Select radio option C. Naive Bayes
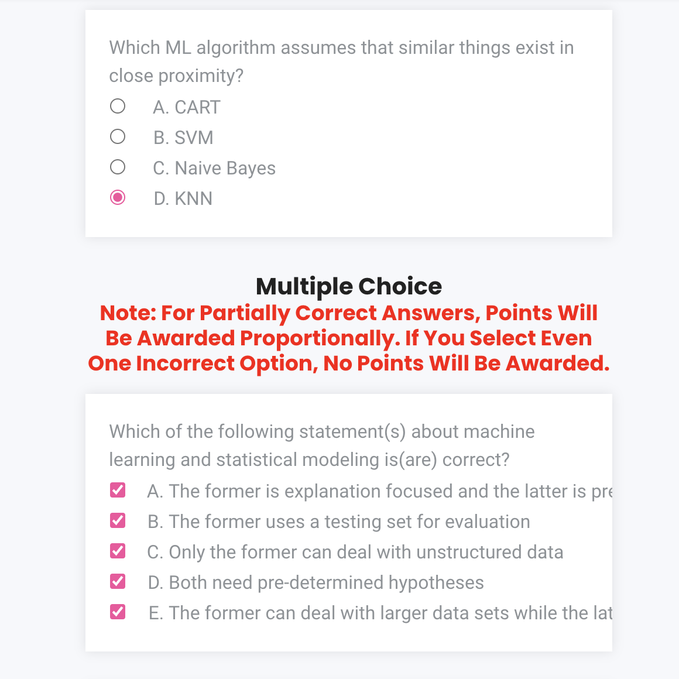Viewport: 679px width, 679px height. pyautogui.click(x=117, y=167)
